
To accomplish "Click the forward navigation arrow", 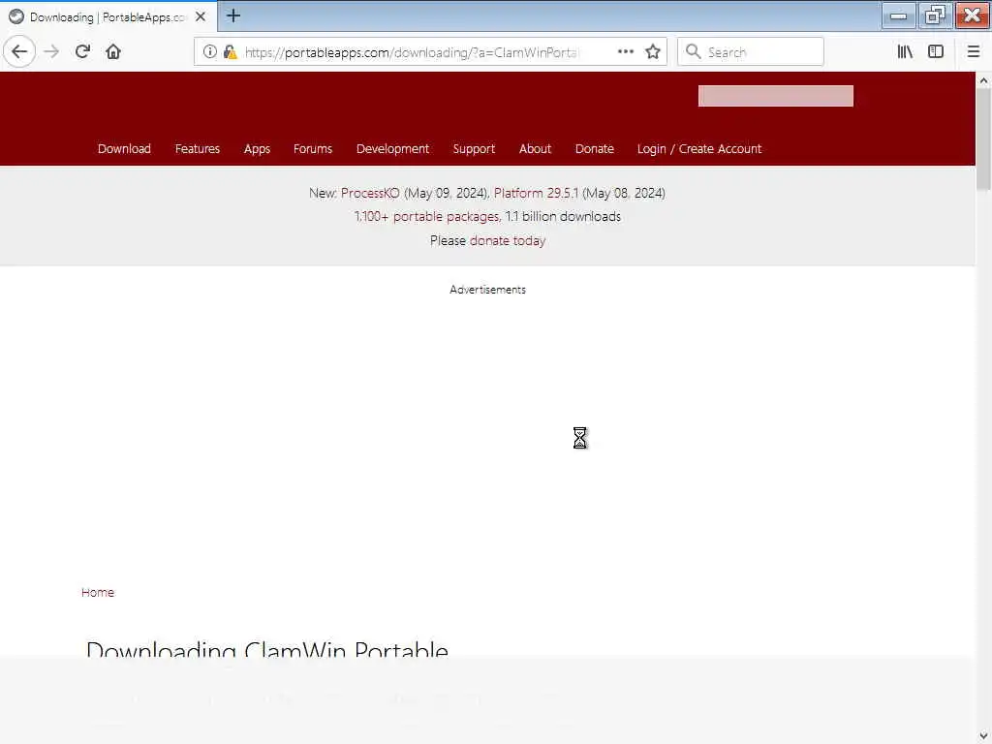I will point(51,52).
